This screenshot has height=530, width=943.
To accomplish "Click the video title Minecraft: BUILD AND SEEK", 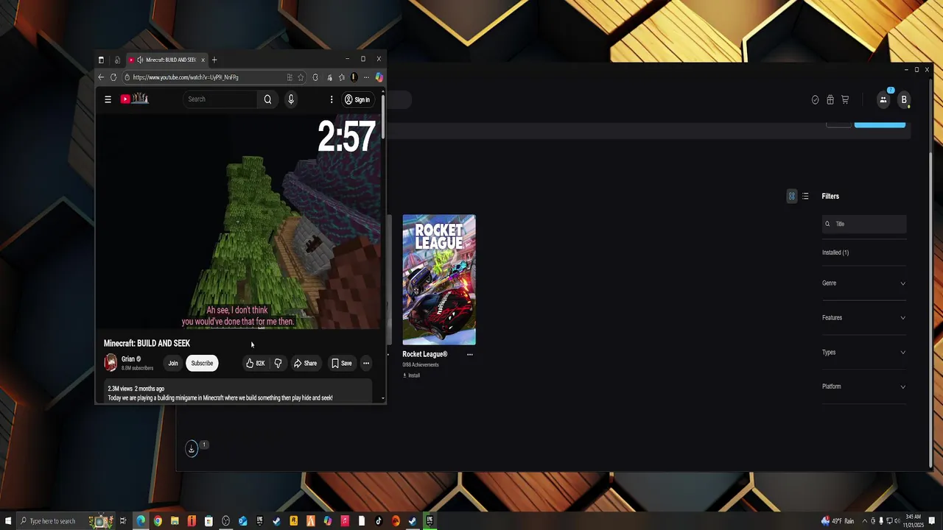I will [x=147, y=343].
